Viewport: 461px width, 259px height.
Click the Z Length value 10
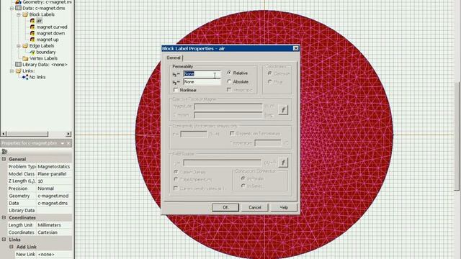coord(54,181)
